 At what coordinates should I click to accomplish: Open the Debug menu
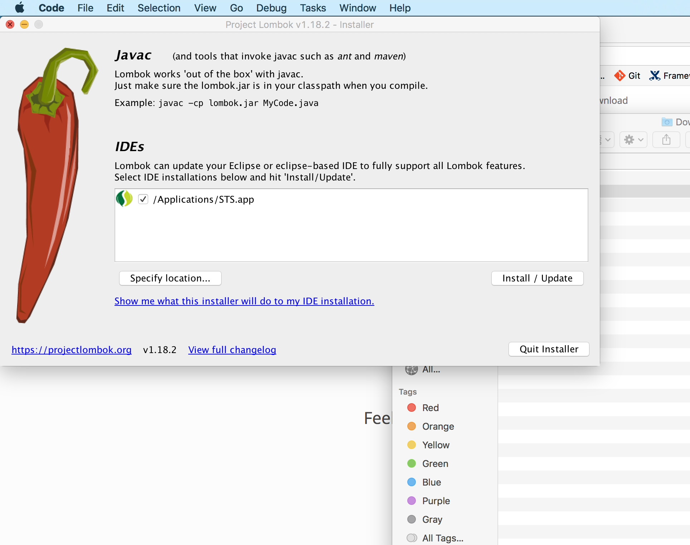point(271,8)
